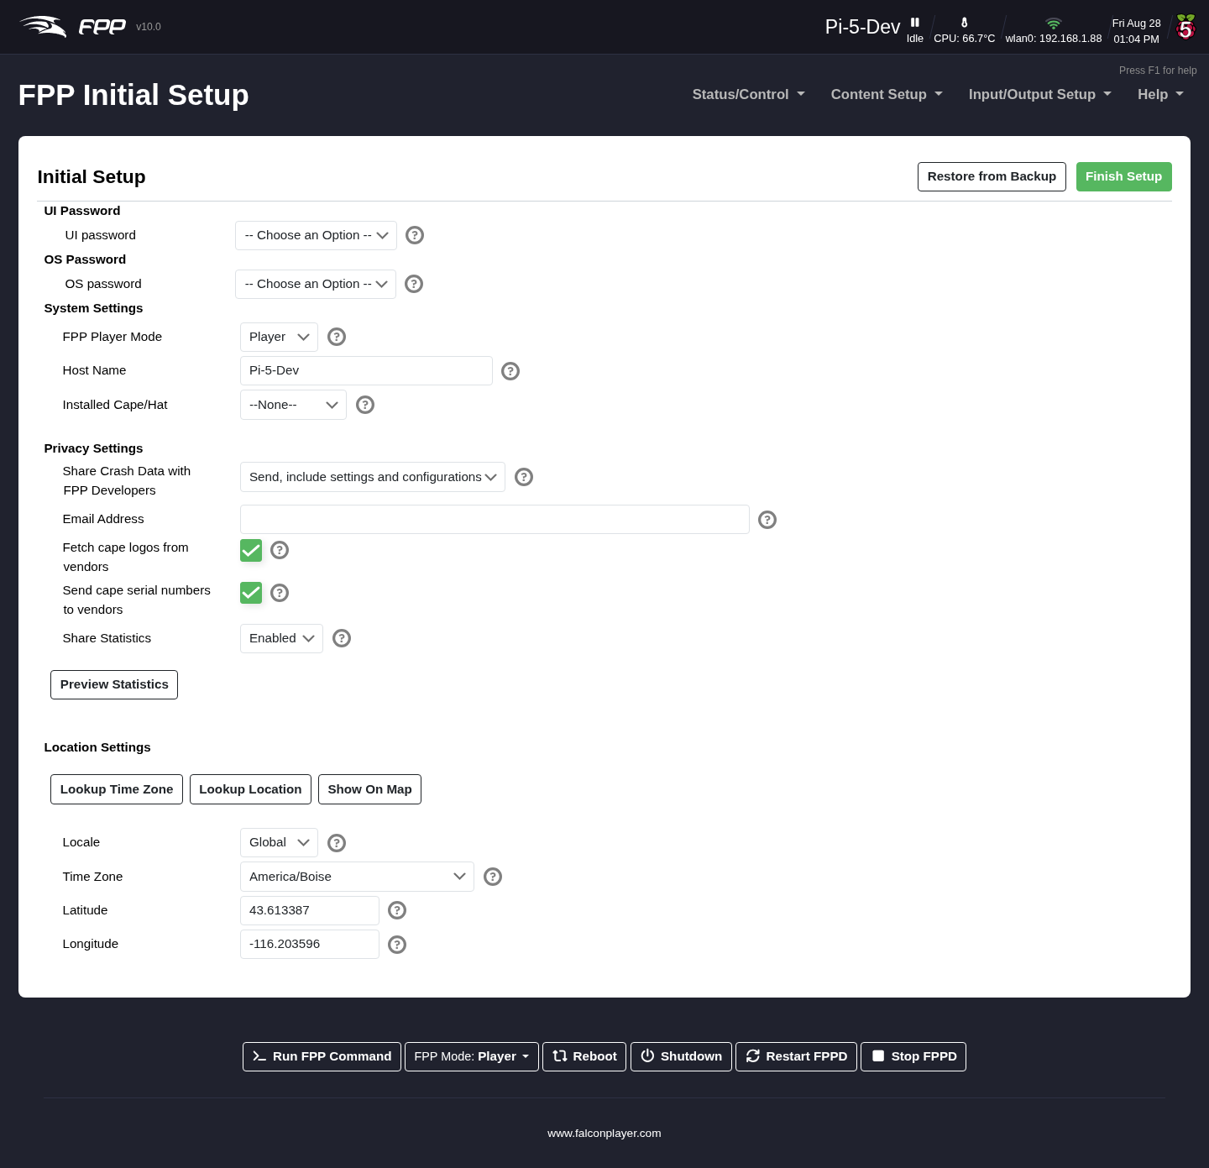Show help for Send cape serial numbers
Viewport: 1209px width, 1168px height.
tap(280, 593)
